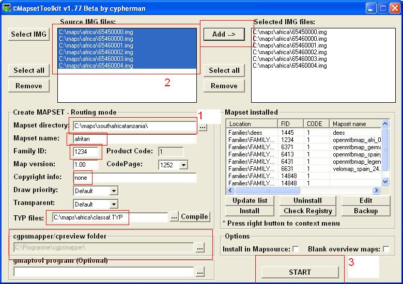The image size is (403, 284).
Task: Click the TYP files path field
Action: 110,217
